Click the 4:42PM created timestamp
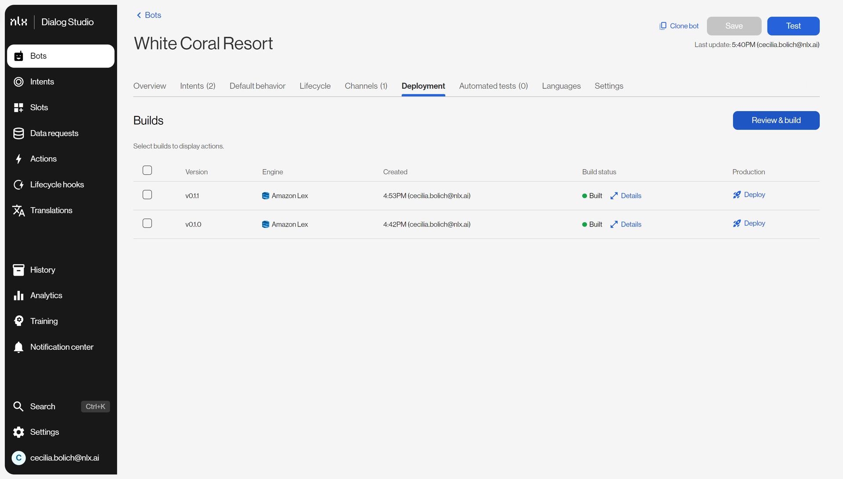The image size is (843, 479). pyautogui.click(x=427, y=224)
